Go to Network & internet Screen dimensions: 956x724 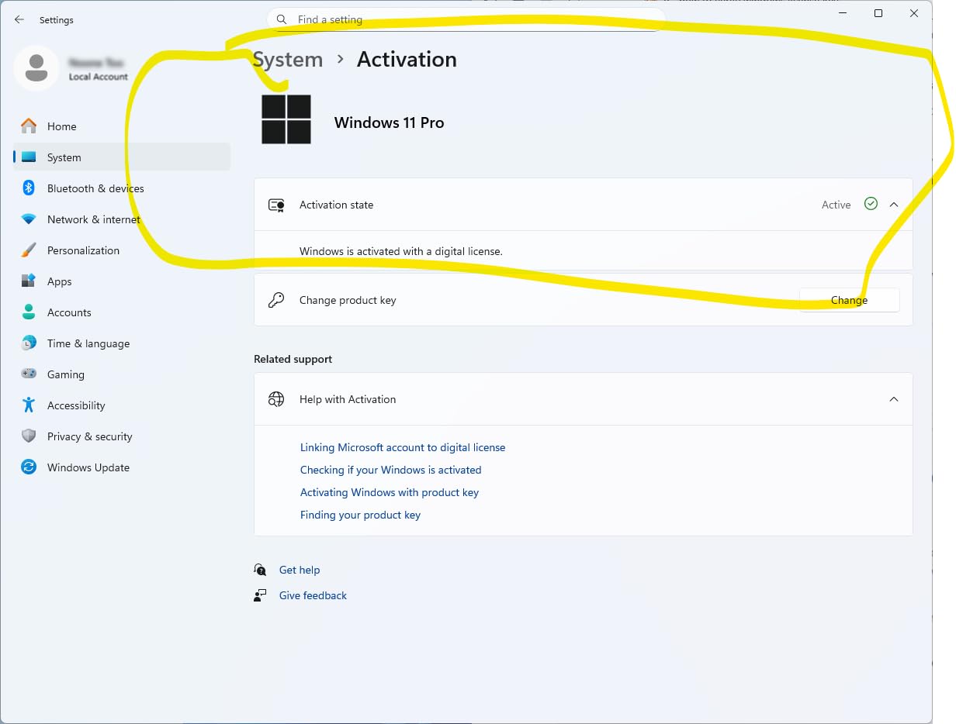[122, 219]
